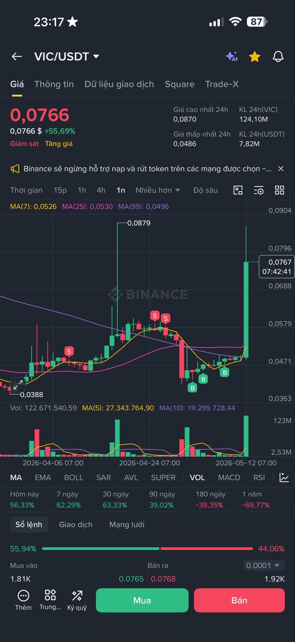
Task: Switch to the Sổ lệnh tab
Action: tap(29, 525)
